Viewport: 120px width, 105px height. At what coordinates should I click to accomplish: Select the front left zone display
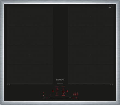point(57,93)
